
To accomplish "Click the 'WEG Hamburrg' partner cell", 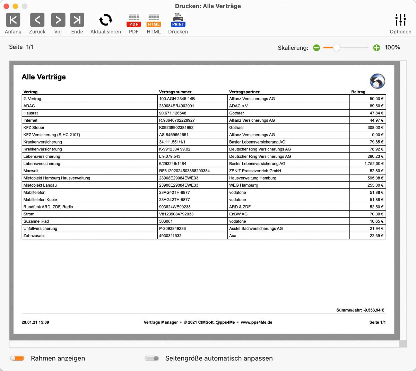I will pos(288,185).
